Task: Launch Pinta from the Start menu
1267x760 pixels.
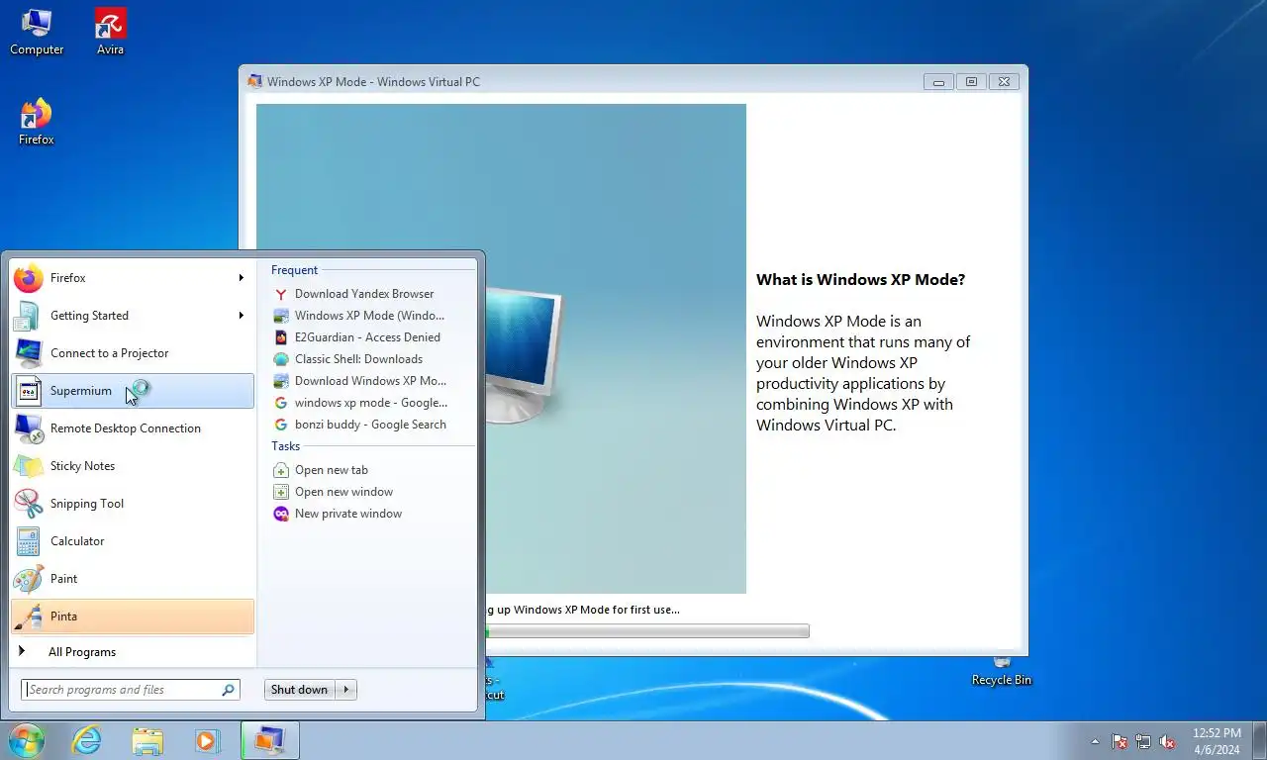Action: [132, 617]
